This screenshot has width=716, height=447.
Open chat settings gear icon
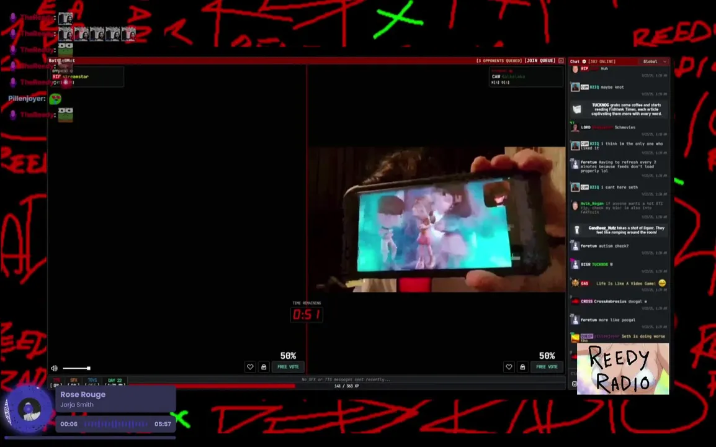pos(584,61)
